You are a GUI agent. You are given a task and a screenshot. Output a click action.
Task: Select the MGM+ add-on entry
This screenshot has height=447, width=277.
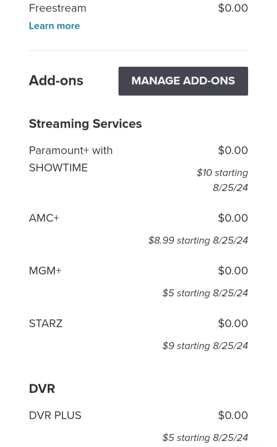click(45, 271)
